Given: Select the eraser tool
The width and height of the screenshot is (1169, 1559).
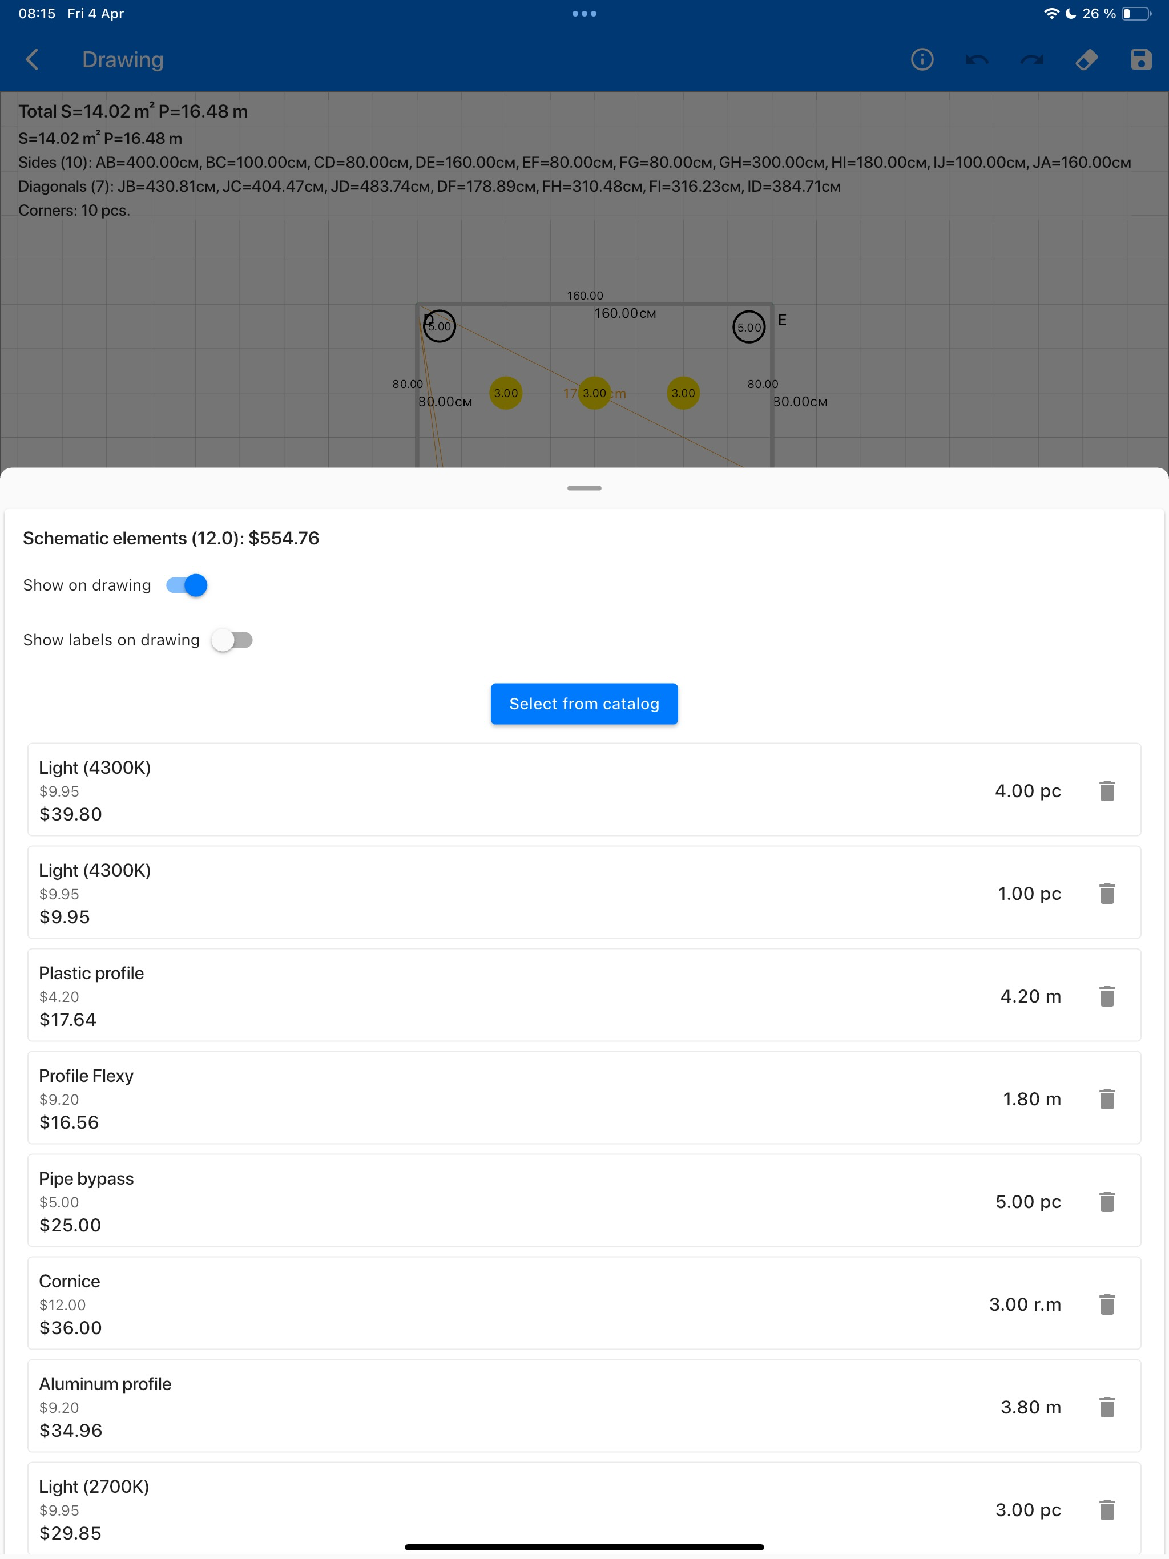Looking at the screenshot, I should point(1086,60).
